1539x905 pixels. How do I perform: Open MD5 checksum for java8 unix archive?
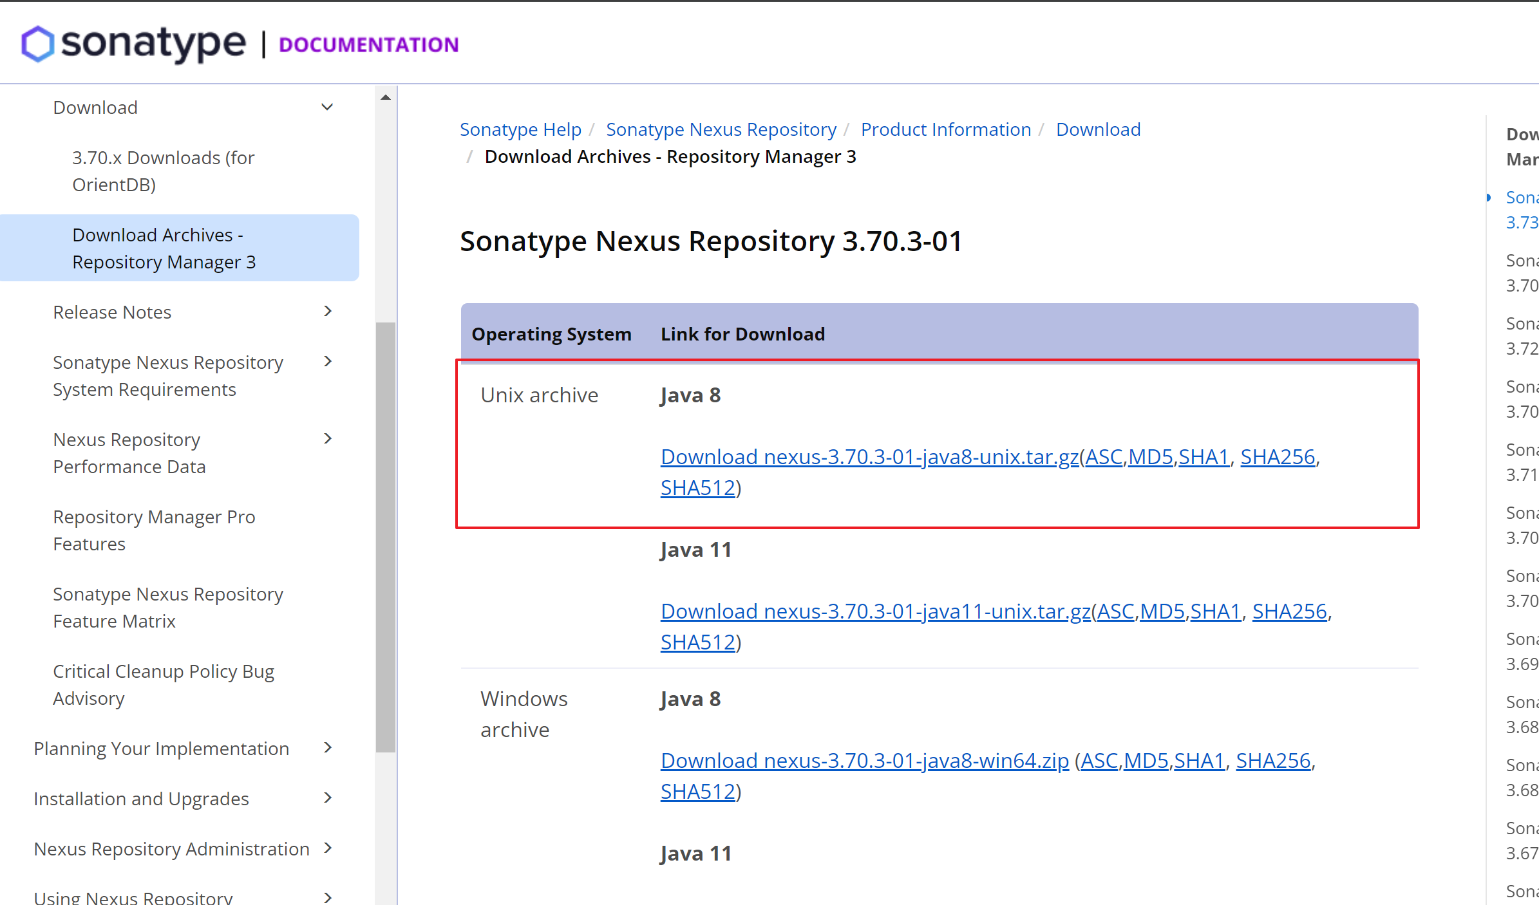click(x=1150, y=457)
